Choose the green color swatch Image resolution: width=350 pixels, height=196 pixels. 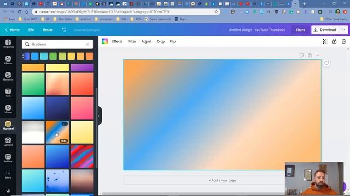click(x=53, y=56)
